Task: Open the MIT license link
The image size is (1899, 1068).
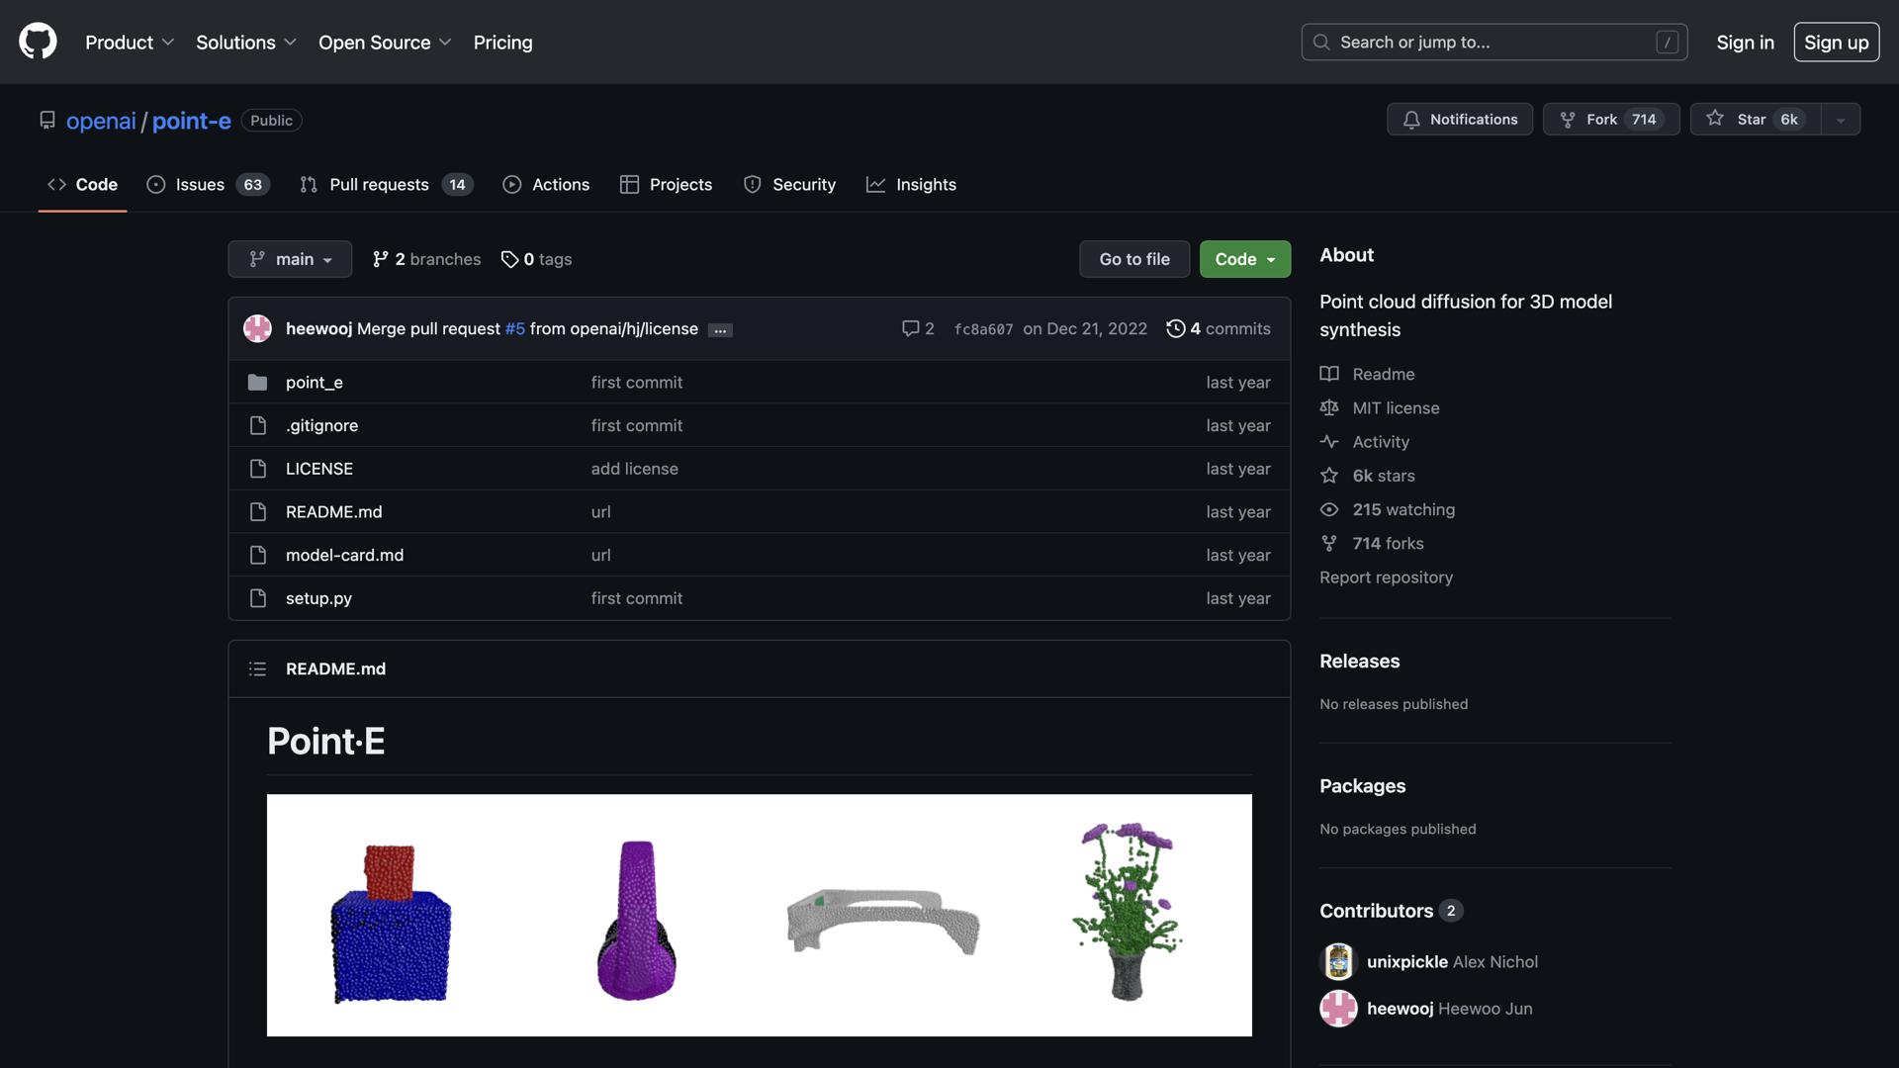Action: pyautogui.click(x=1395, y=408)
